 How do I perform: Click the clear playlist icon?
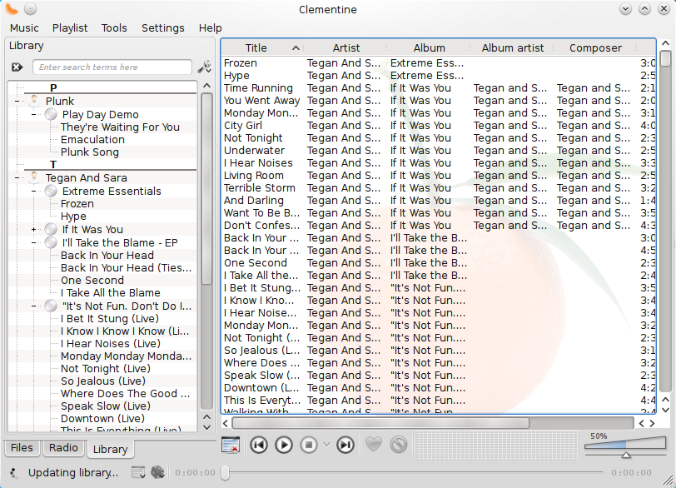[x=231, y=445]
